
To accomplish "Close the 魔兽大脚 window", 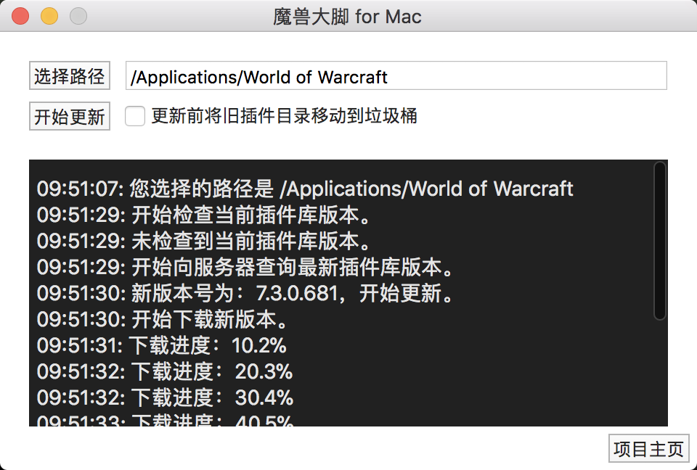I will [x=20, y=16].
